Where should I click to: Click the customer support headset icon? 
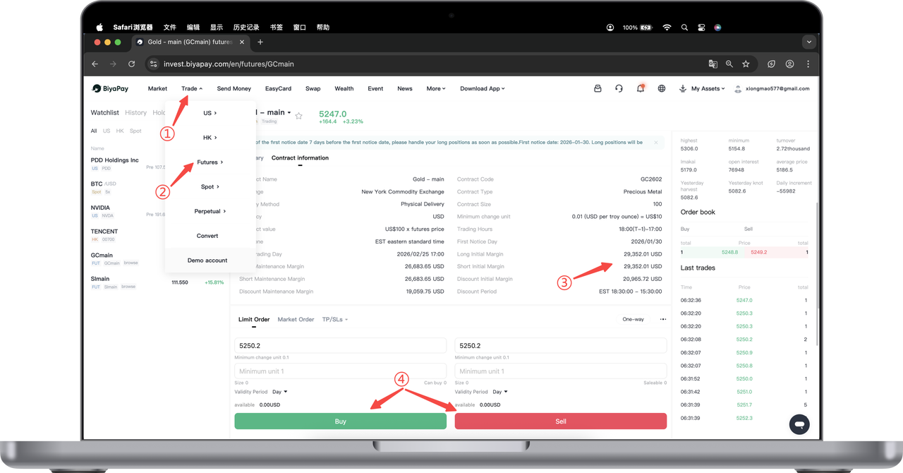pos(619,89)
